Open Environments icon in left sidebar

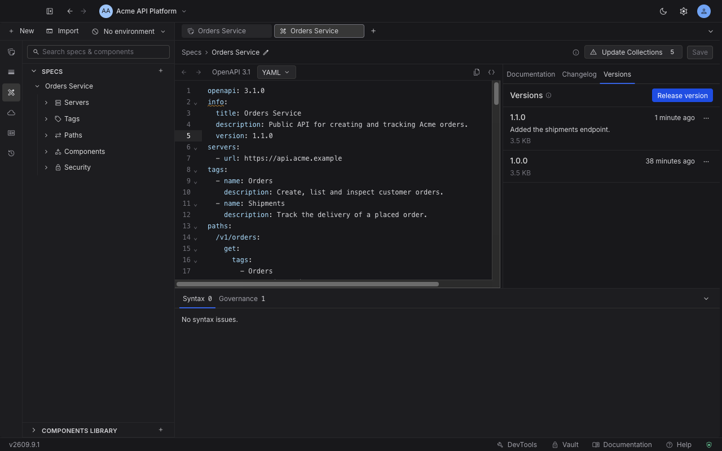click(11, 72)
